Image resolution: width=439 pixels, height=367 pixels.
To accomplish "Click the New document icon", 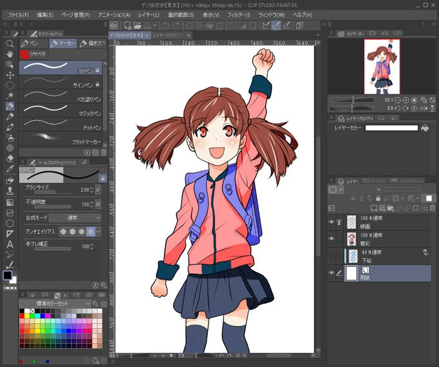I will tap(128, 25).
